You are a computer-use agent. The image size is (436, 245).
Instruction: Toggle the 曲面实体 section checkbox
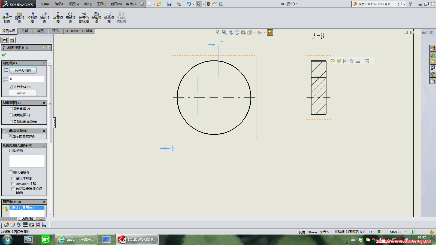pyautogui.click(x=4, y=130)
